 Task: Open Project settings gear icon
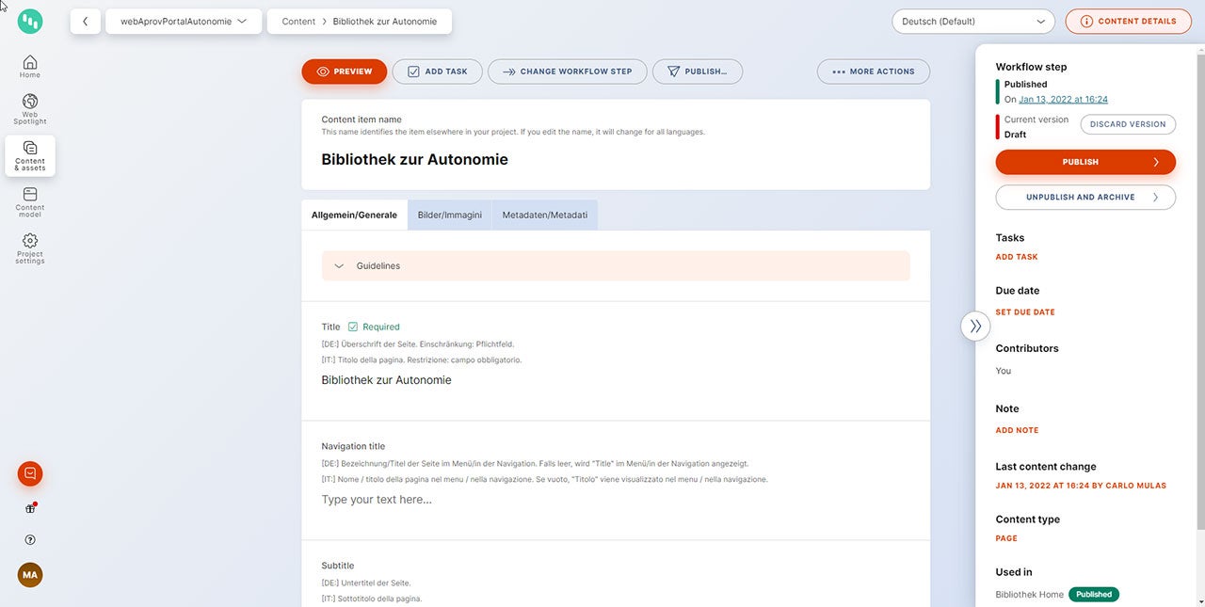(x=30, y=248)
